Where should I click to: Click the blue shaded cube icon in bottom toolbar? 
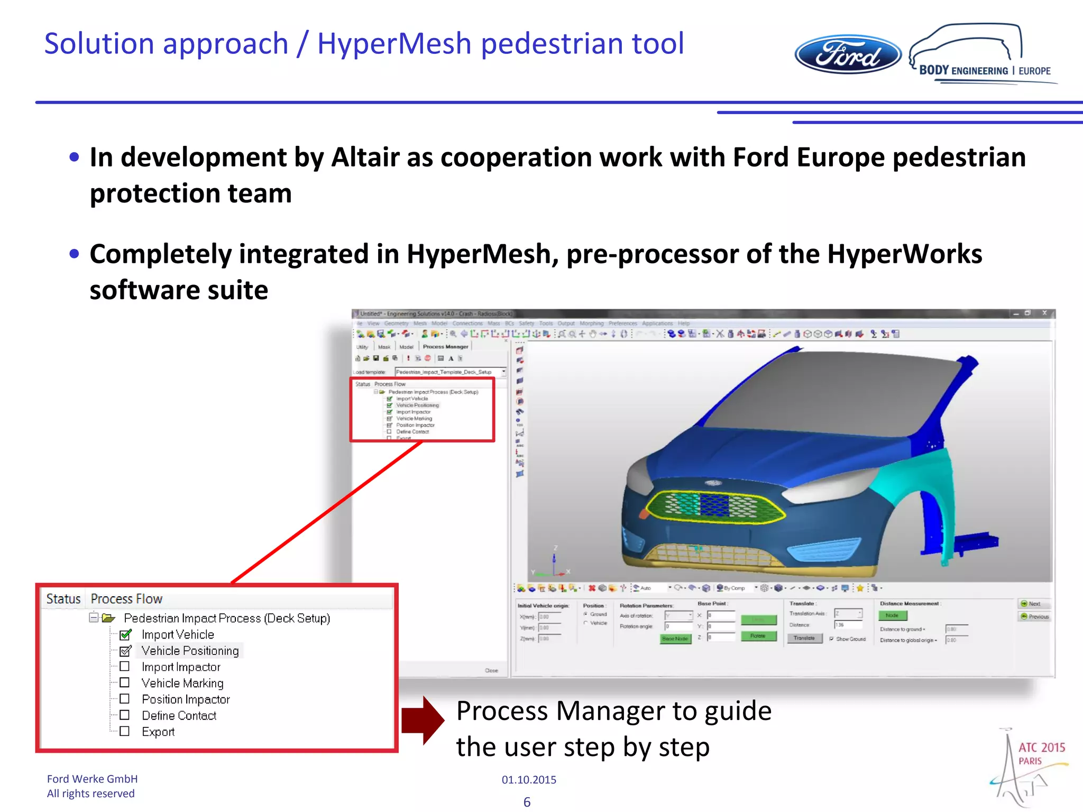click(778, 588)
